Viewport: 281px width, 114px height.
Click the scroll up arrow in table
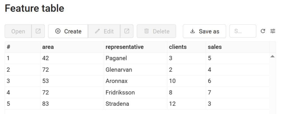272,57
